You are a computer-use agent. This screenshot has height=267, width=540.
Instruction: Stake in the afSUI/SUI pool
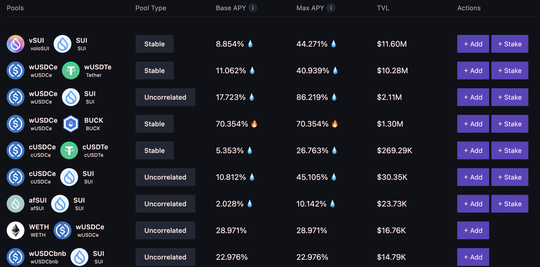click(510, 204)
